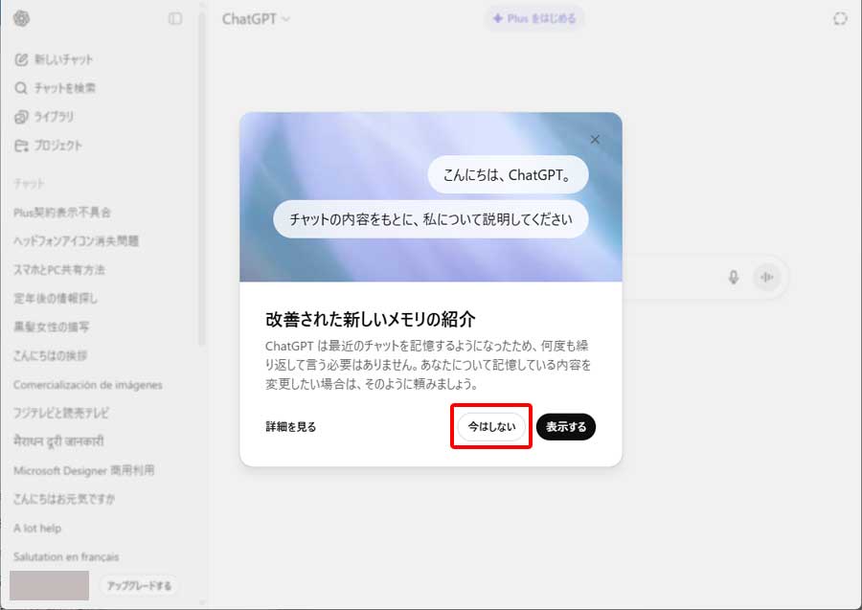This screenshot has width=862, height=610.
Task: Click the Plus をはじめる button
Action: [533, 18]
